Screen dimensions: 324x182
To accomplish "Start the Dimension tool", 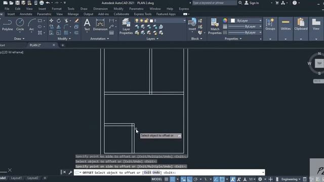I will click(100, 25).
